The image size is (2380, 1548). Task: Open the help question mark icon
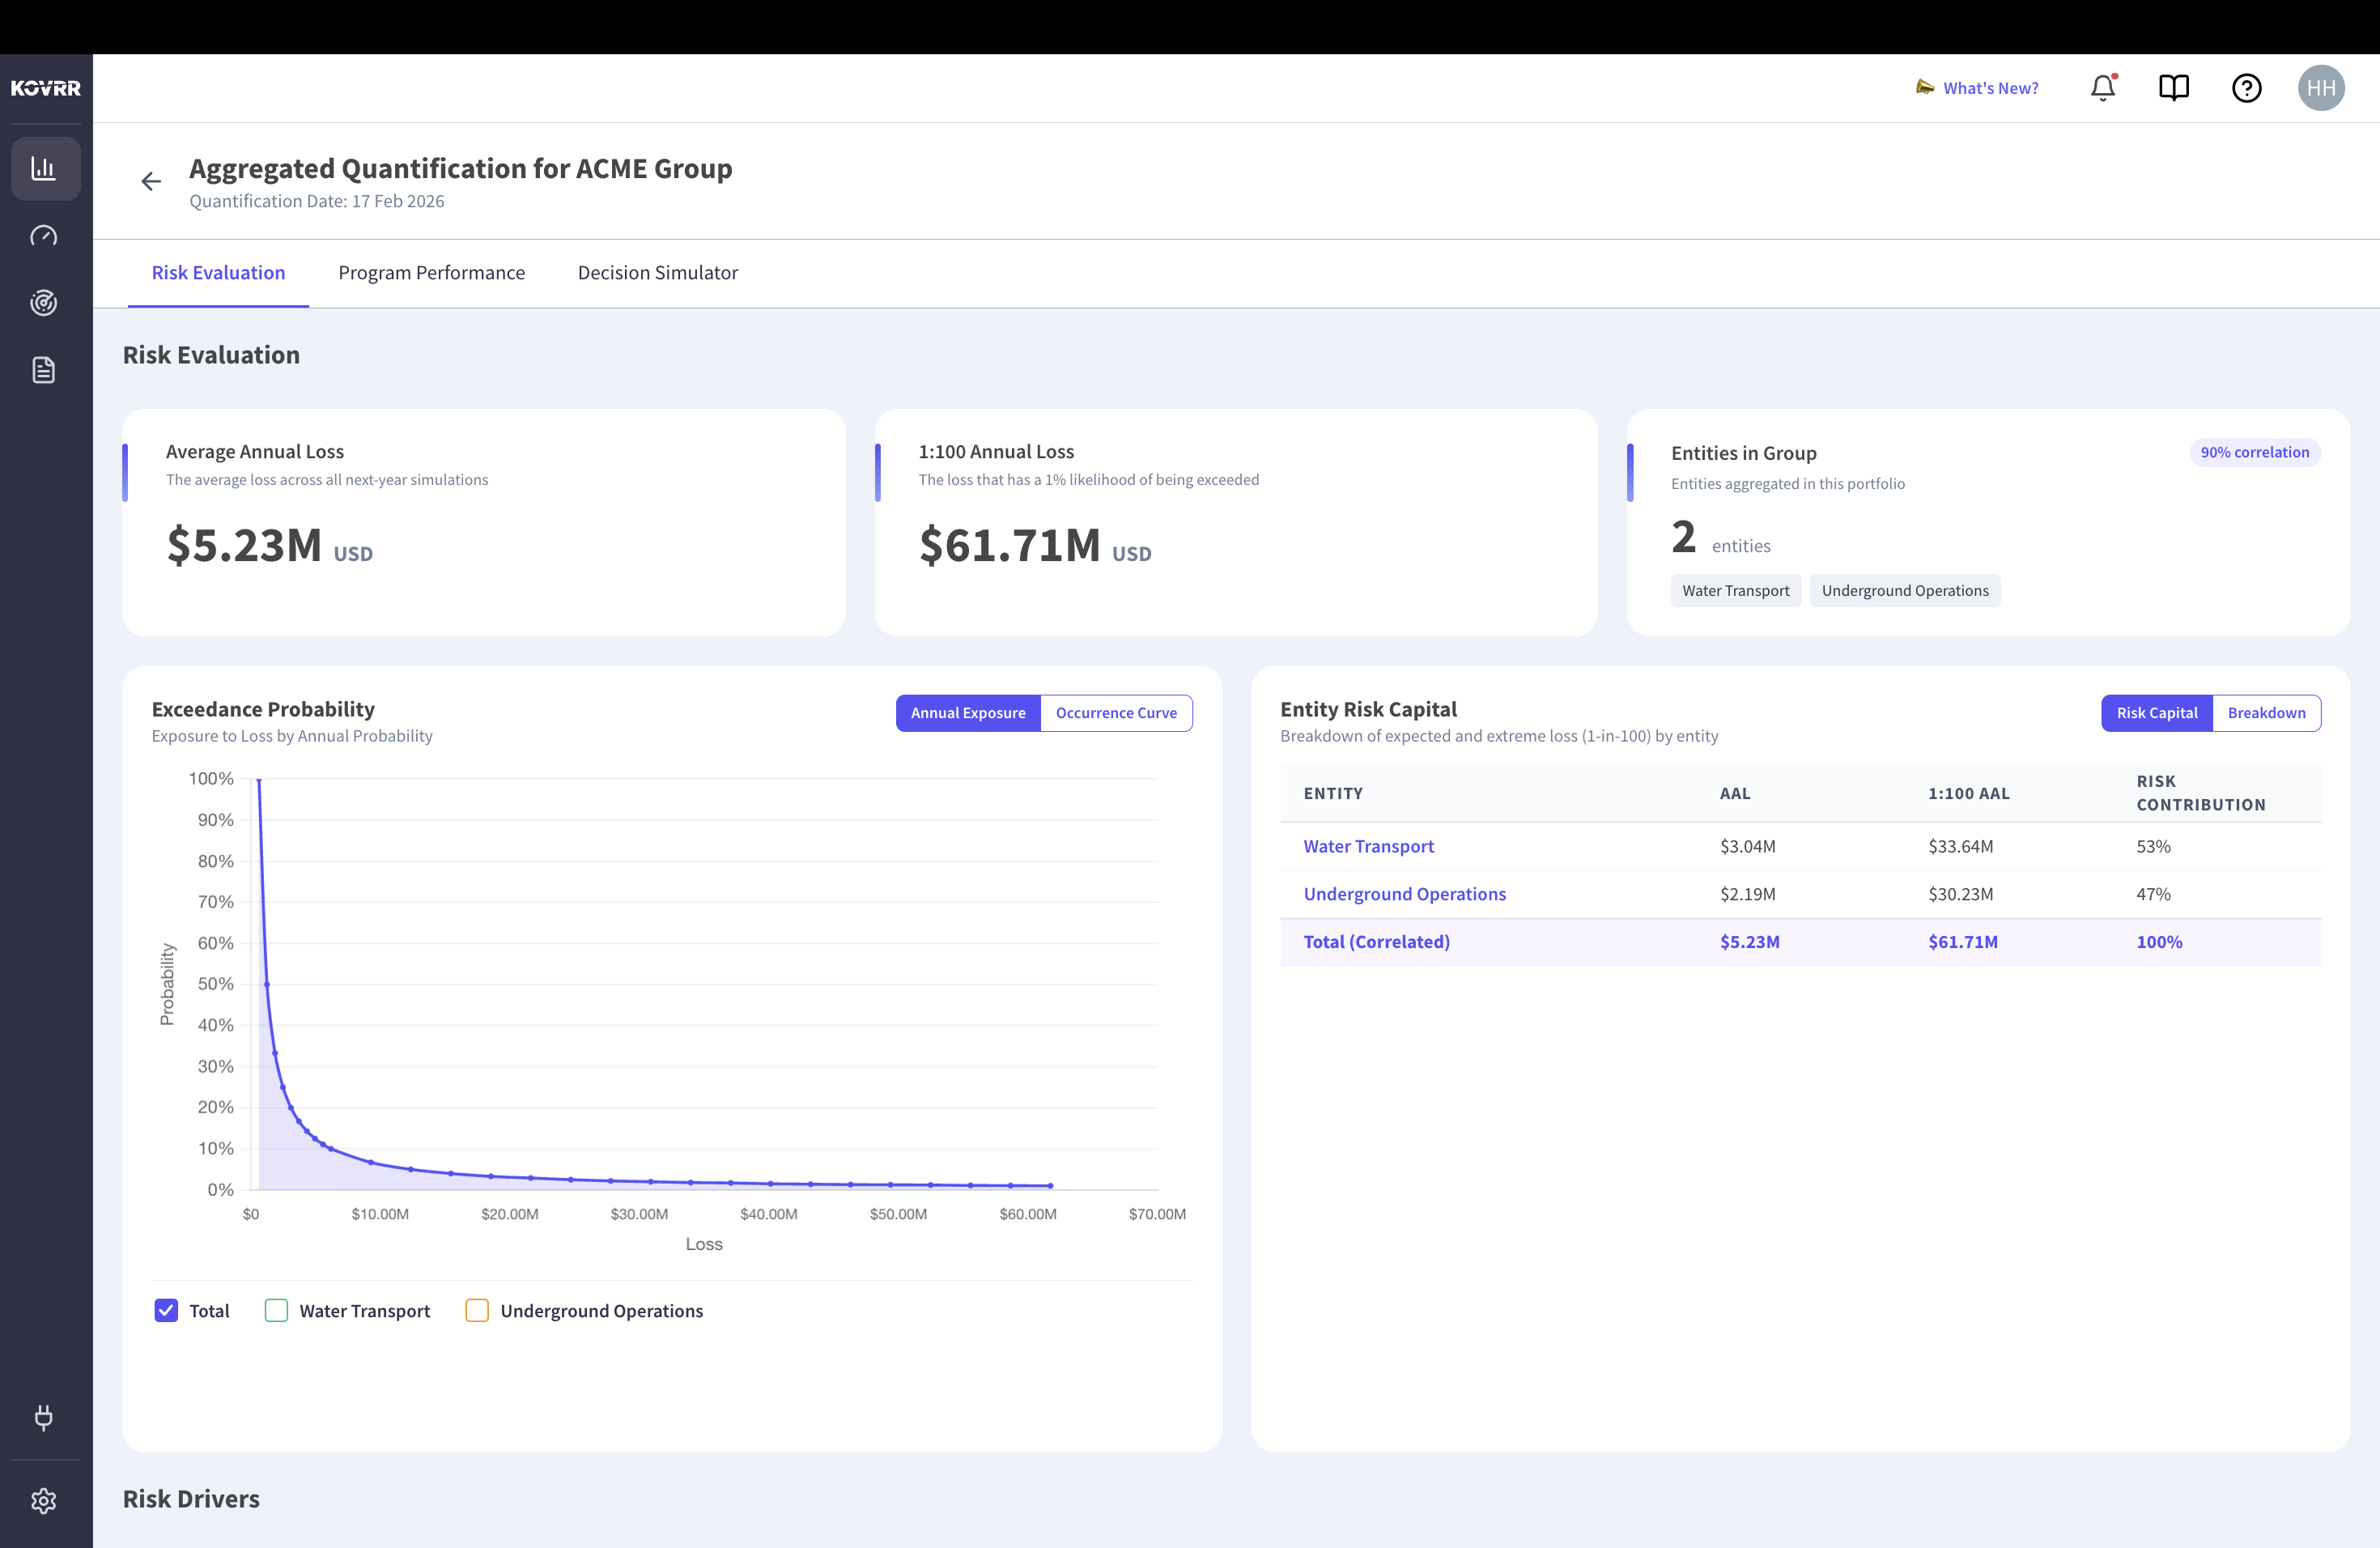[2246, 88]
